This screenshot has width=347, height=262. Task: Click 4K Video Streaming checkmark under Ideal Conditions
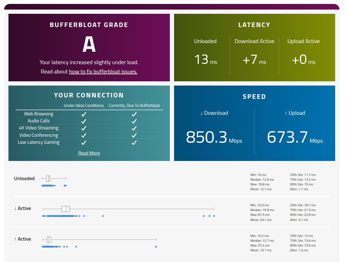[x=84, y=128]
